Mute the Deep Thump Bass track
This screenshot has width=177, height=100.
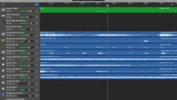(x=7, y=17)
